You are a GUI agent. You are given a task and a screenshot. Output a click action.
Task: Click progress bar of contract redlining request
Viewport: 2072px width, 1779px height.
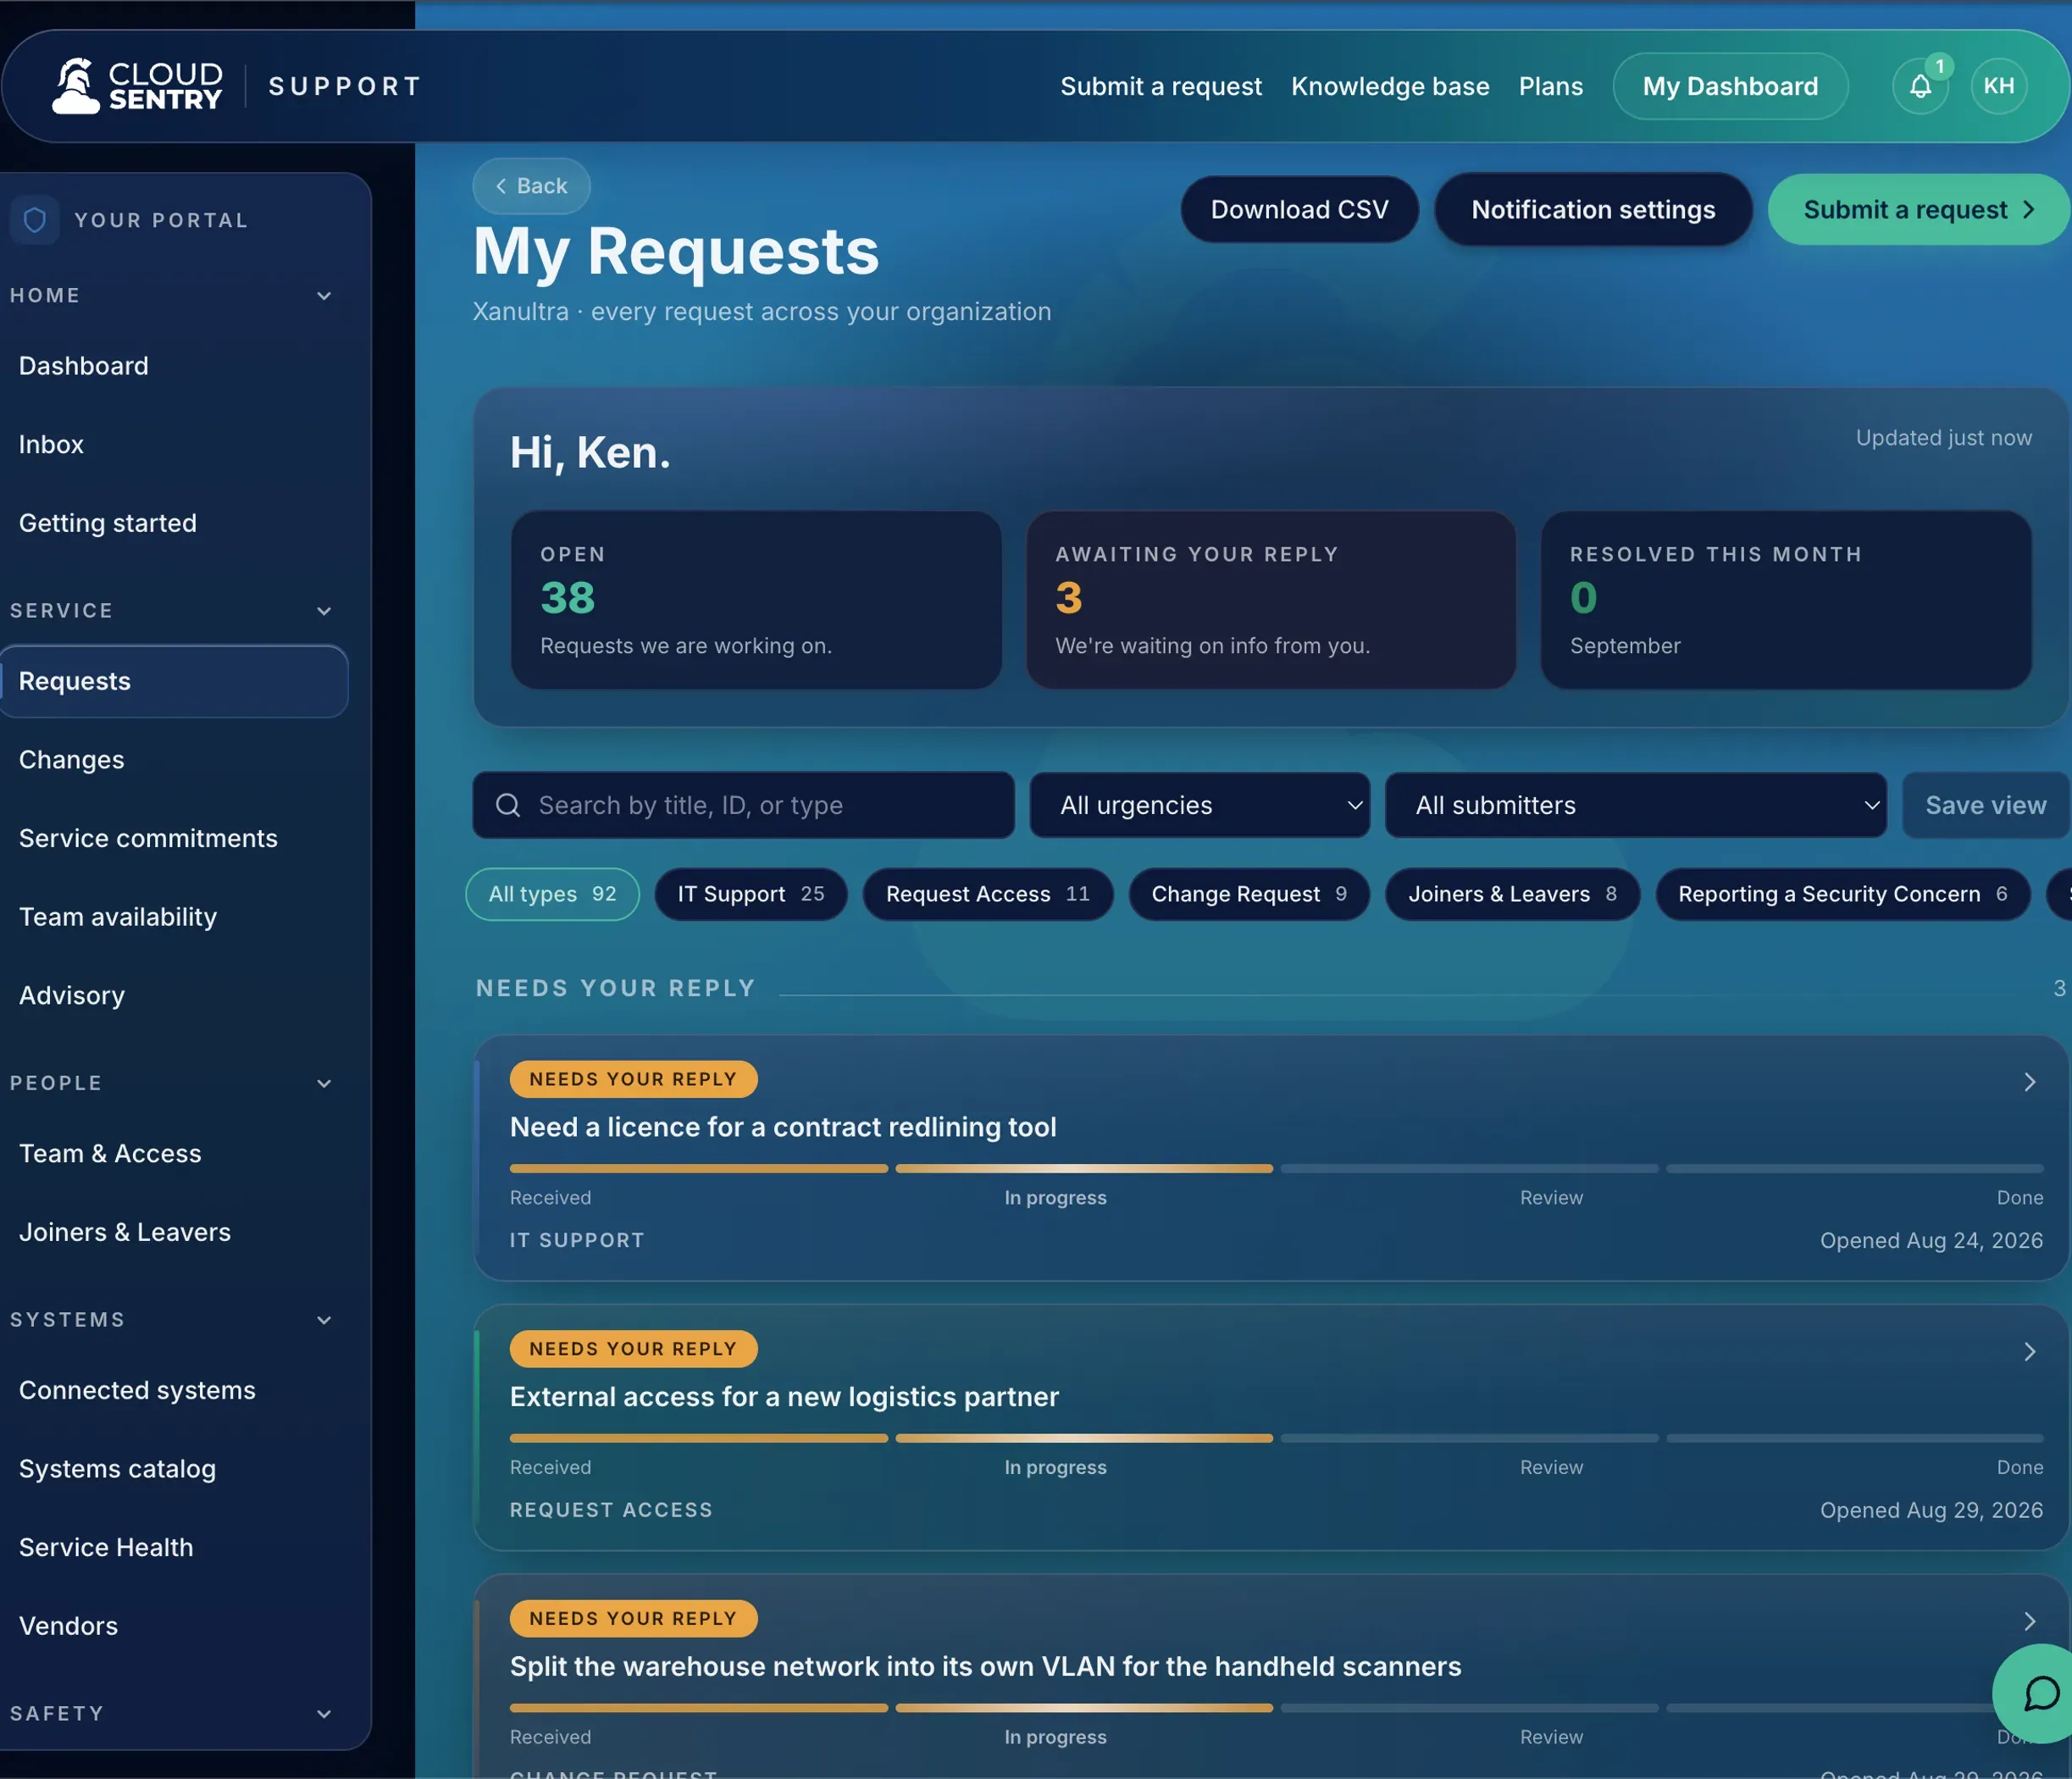pyautogui.click(x=1276, y=1168)
